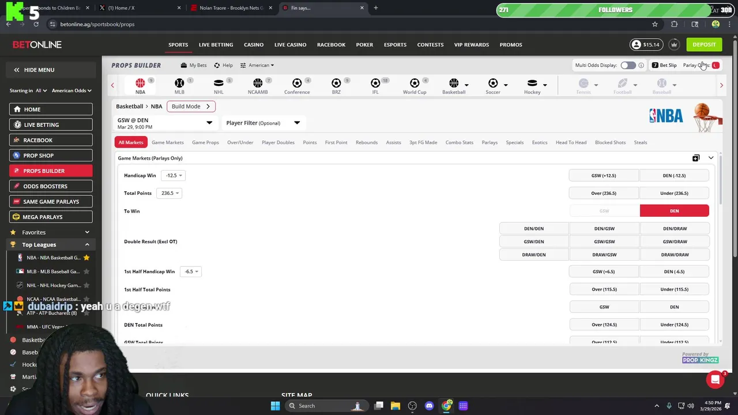Collapse Top Leagues in sidebar
The width and height of the screenshot is (738, 415).
[87, 245]
